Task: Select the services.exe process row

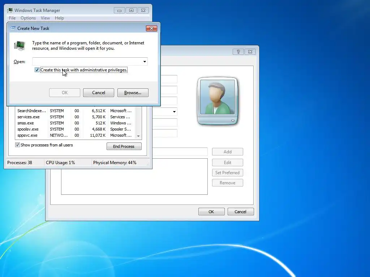Action: pos(76,117)
